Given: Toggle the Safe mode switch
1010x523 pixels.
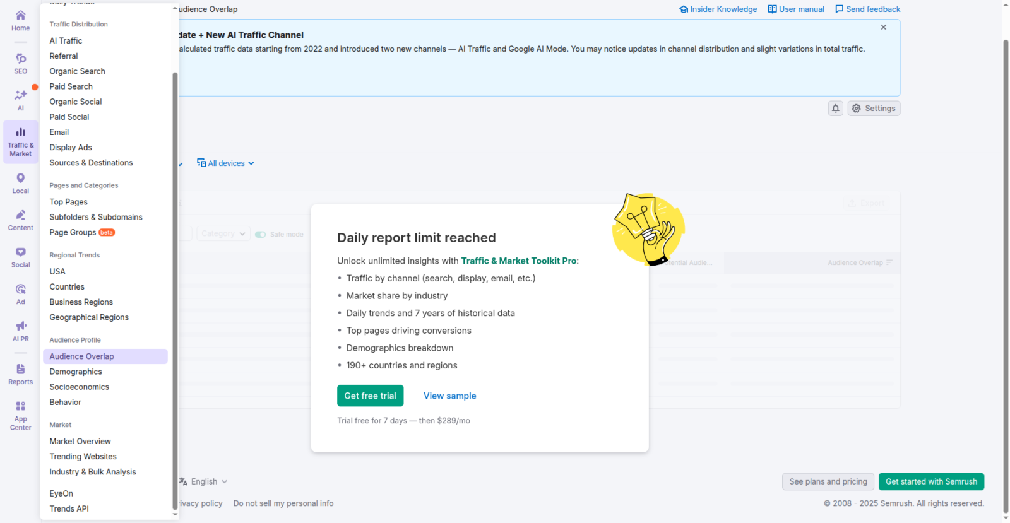Looking at the screenshot, I should pos(260,235).
